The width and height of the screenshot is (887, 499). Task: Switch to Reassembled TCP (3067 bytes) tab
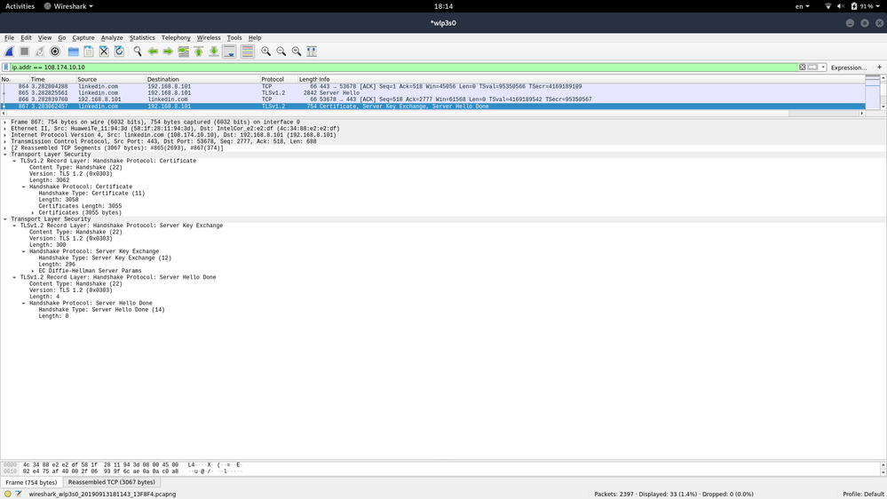point(111,482)
